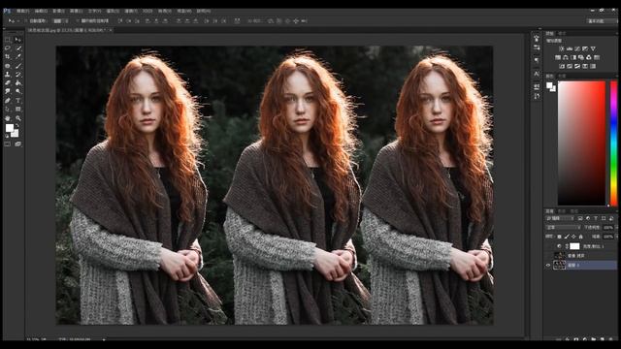The width and height of the screenshot is (621, 349).
Task: Open the tool preset picker arrow
Action: [17, 20]
